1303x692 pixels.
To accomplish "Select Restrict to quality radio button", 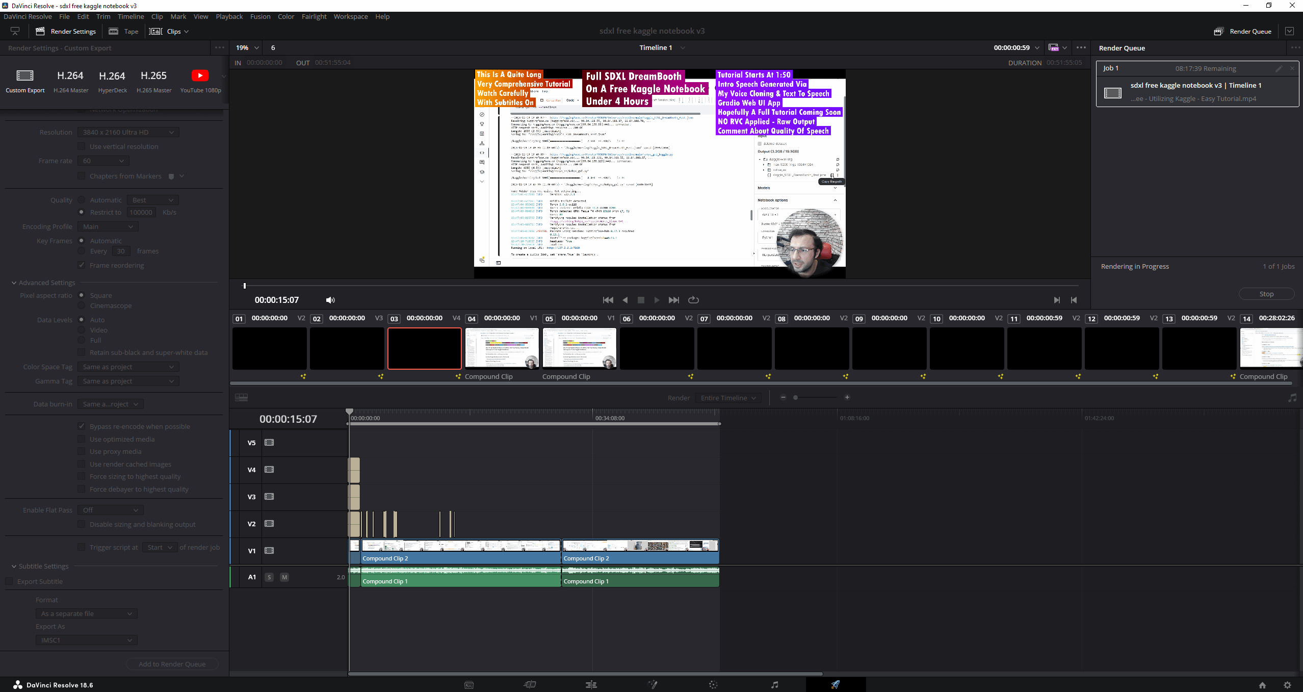I will click(x=81, y=212).
